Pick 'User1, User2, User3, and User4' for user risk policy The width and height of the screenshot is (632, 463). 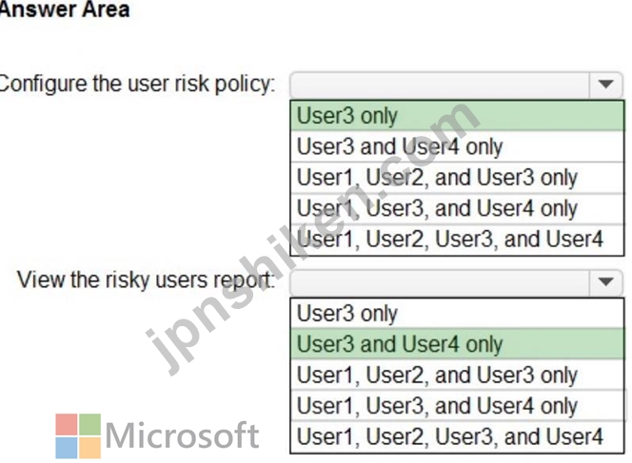click(x=457, y=240)
